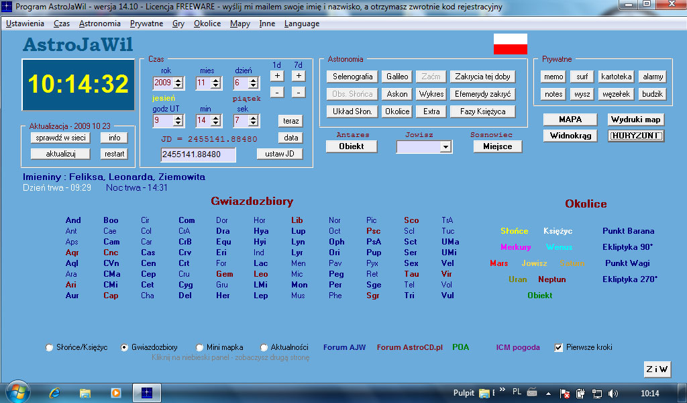This screenshot has height=403, width=687.
Task: Open the Prywatne menu
Action: point(146,24)
